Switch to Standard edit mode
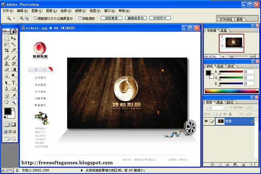The height and width of the screenshot is (174, 261). coord(7,124)
